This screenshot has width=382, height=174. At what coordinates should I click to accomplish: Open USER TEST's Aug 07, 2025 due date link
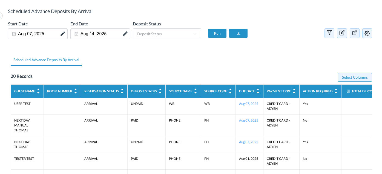click(x=248, y=104)
